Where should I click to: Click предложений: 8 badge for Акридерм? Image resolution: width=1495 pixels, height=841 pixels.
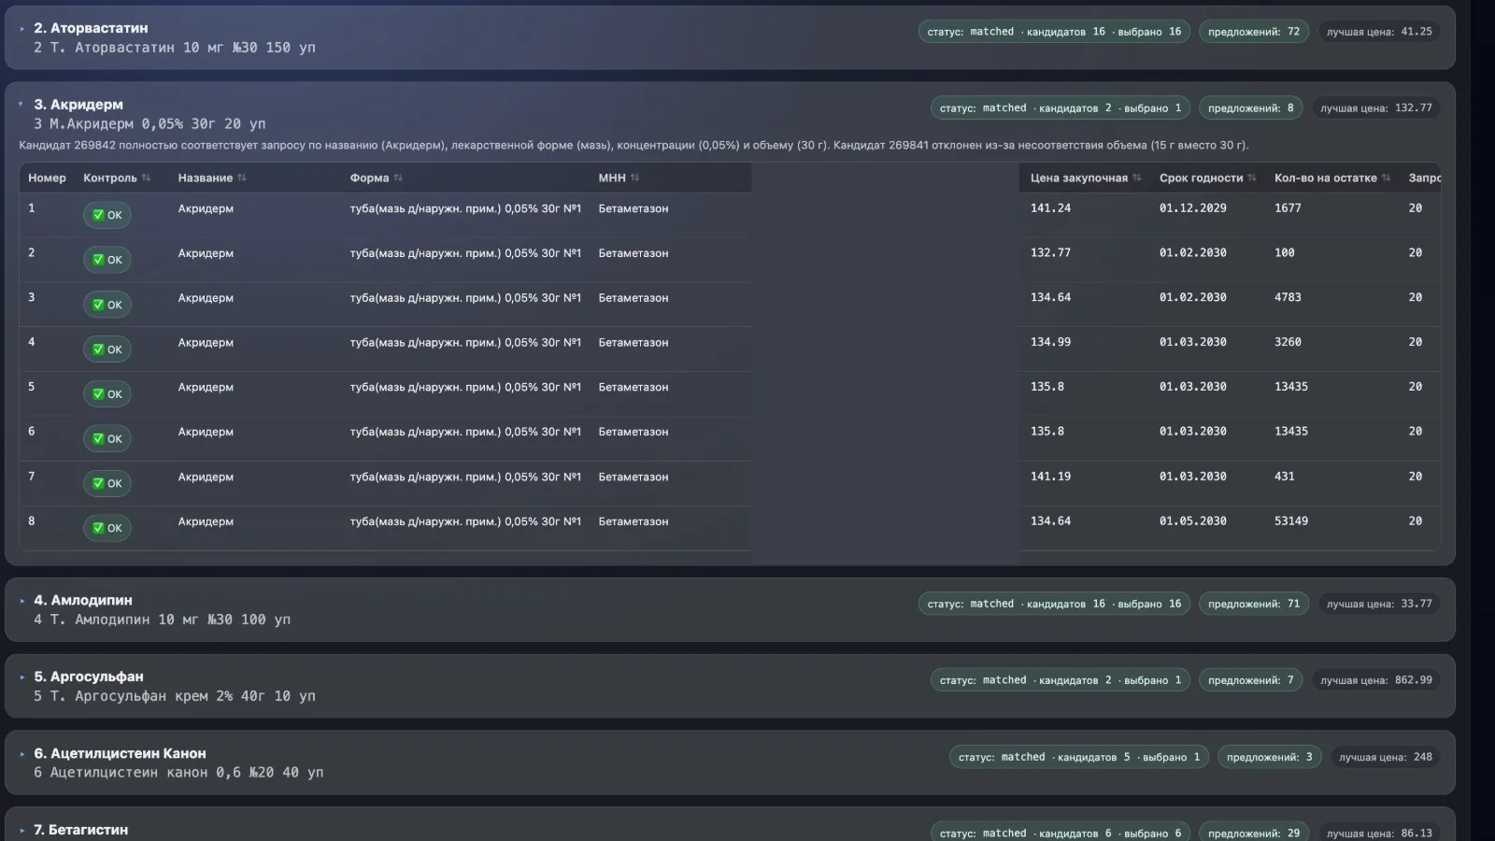coord(1251,108)
